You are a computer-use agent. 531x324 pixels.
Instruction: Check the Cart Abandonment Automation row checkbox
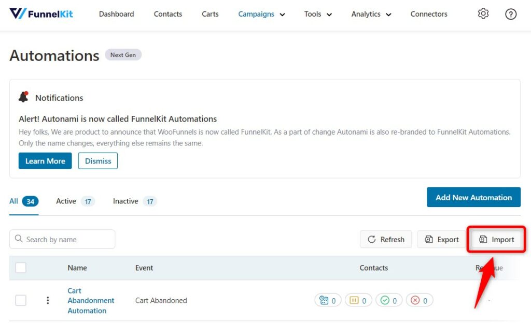click(21, 300)
